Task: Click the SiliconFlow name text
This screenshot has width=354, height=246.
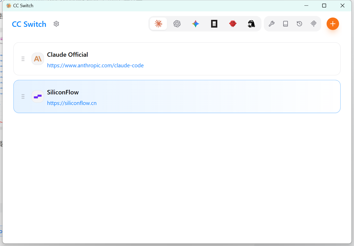Action: coord(63,92)
